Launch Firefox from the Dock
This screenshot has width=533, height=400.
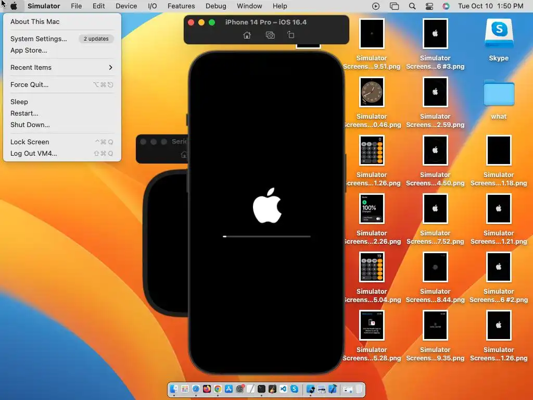(x=207, y=389)
